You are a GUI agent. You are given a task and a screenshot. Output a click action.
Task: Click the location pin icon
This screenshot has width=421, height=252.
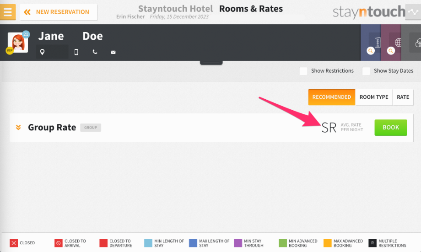pos(42,52)
